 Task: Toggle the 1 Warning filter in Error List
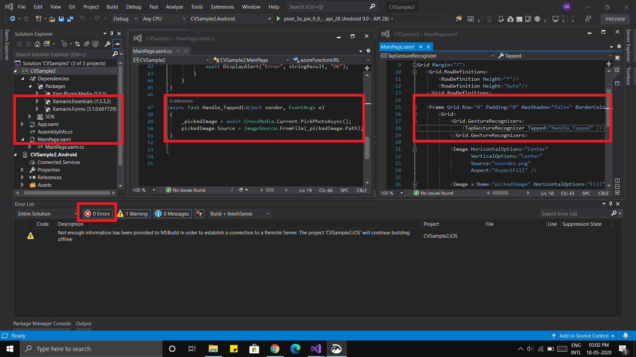point(133,214)
